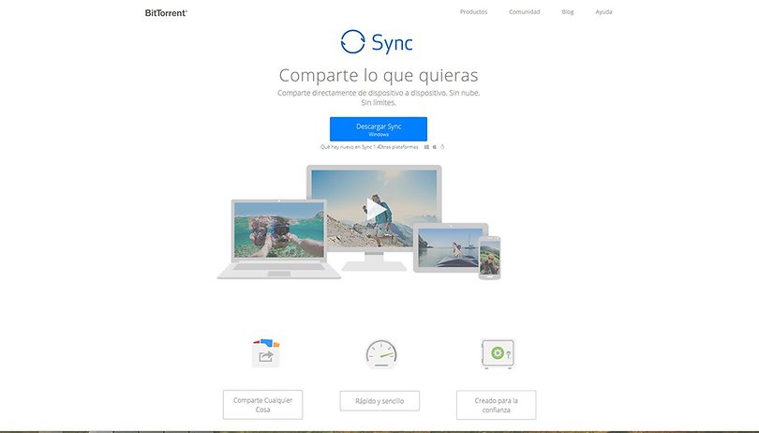Image resolution: width=759 pixels, height=433 pixels.
Task: Select the Apple platform icon
Action: pos(434,147)
